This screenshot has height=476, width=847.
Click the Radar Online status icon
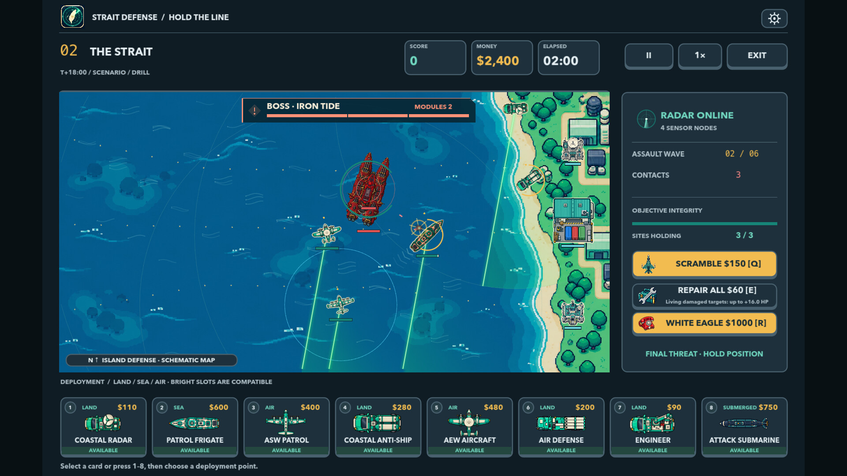(x=646, y=119)
